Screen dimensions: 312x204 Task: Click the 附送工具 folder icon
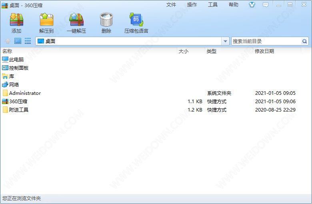point(5,110)
